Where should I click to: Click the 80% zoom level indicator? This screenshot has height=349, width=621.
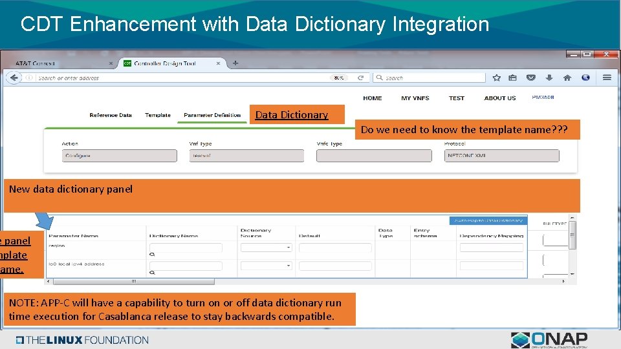[338, 78]
